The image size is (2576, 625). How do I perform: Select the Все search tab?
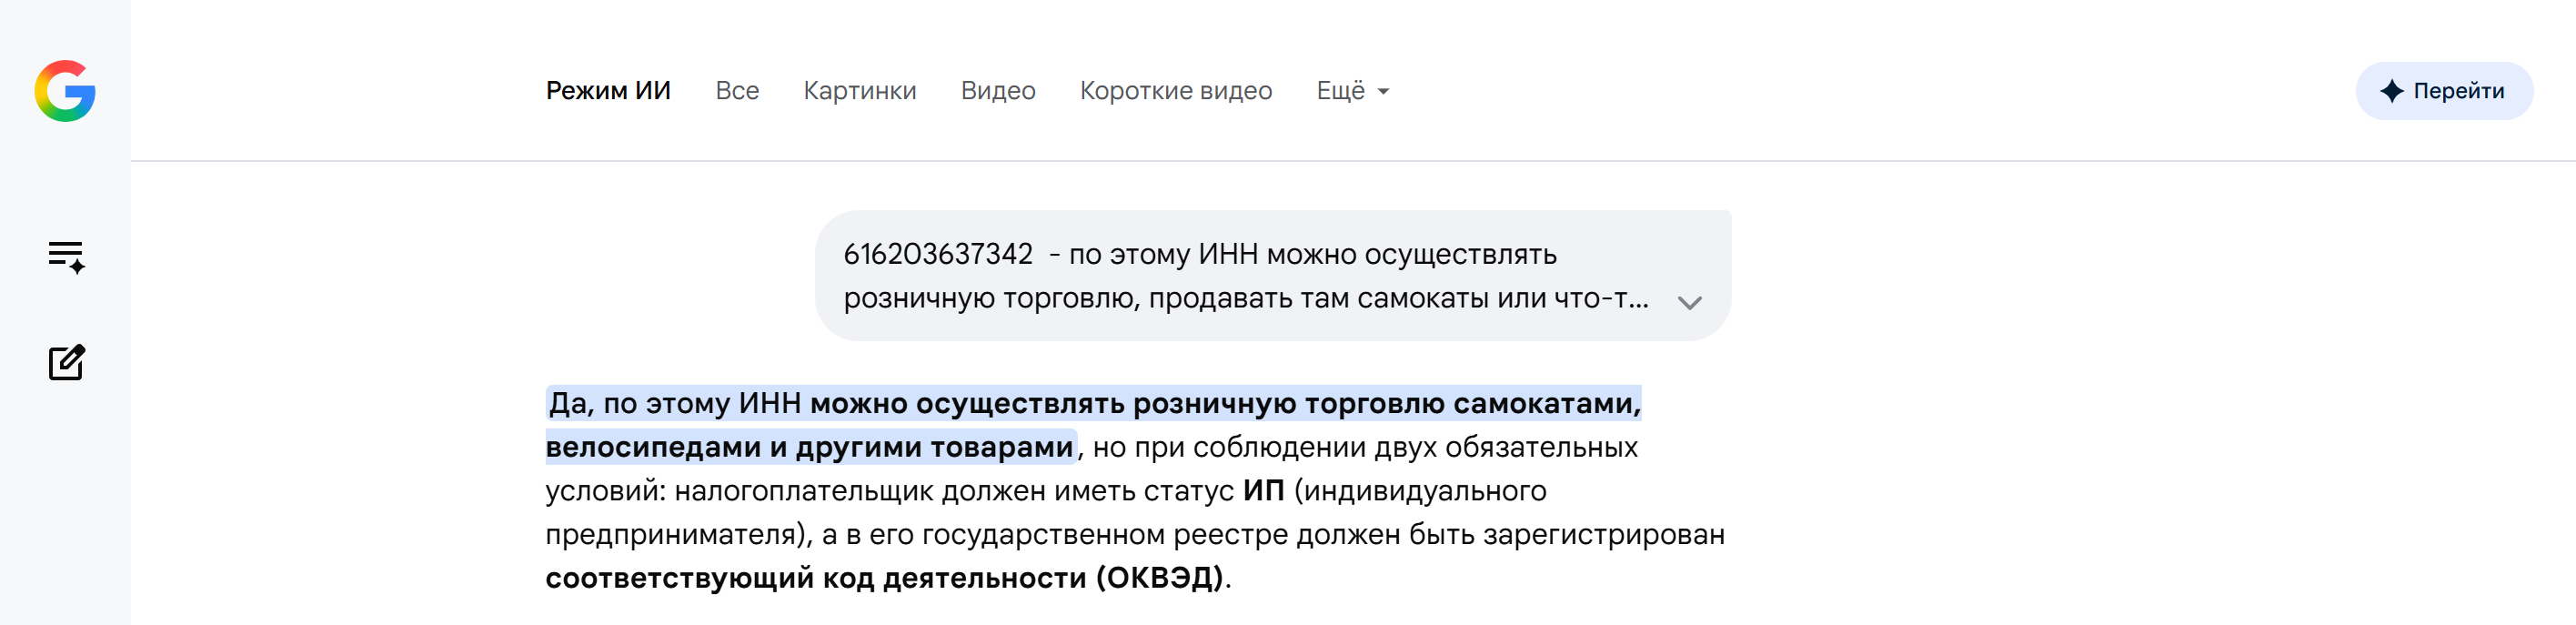pyautogui.click(x=737, y=91)
